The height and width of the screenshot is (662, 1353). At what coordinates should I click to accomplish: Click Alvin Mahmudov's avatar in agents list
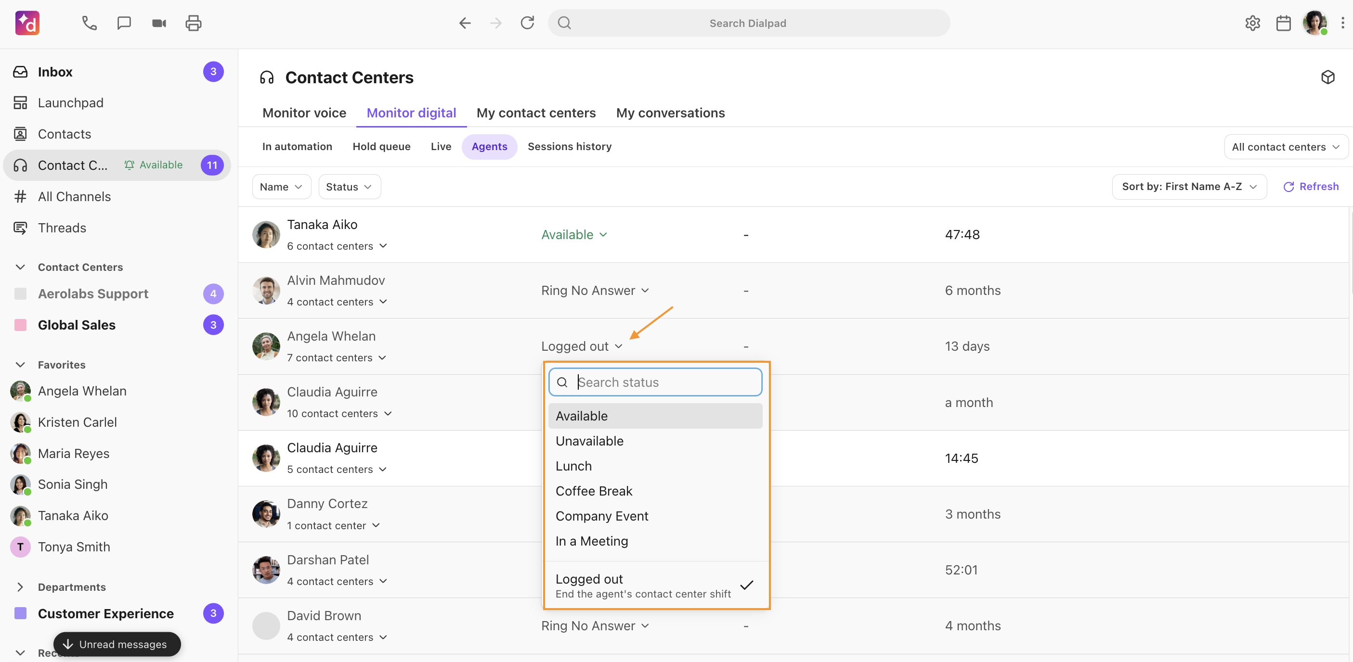coord(266,290)
